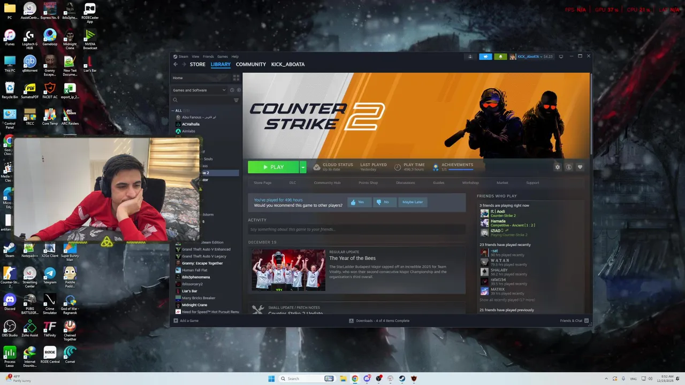Open the Points Shop link
The height and width of the screenshot is (385, 685).
(368, 183)
